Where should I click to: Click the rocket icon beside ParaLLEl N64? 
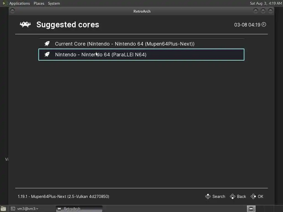pyautogui.click(x=47, y=54)
